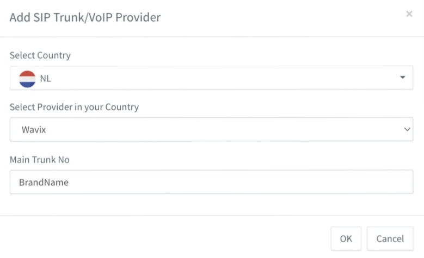This screenshot has width=424, height=258.
Task: Click blank header space beside dialog title
Action: coord(272,17)
